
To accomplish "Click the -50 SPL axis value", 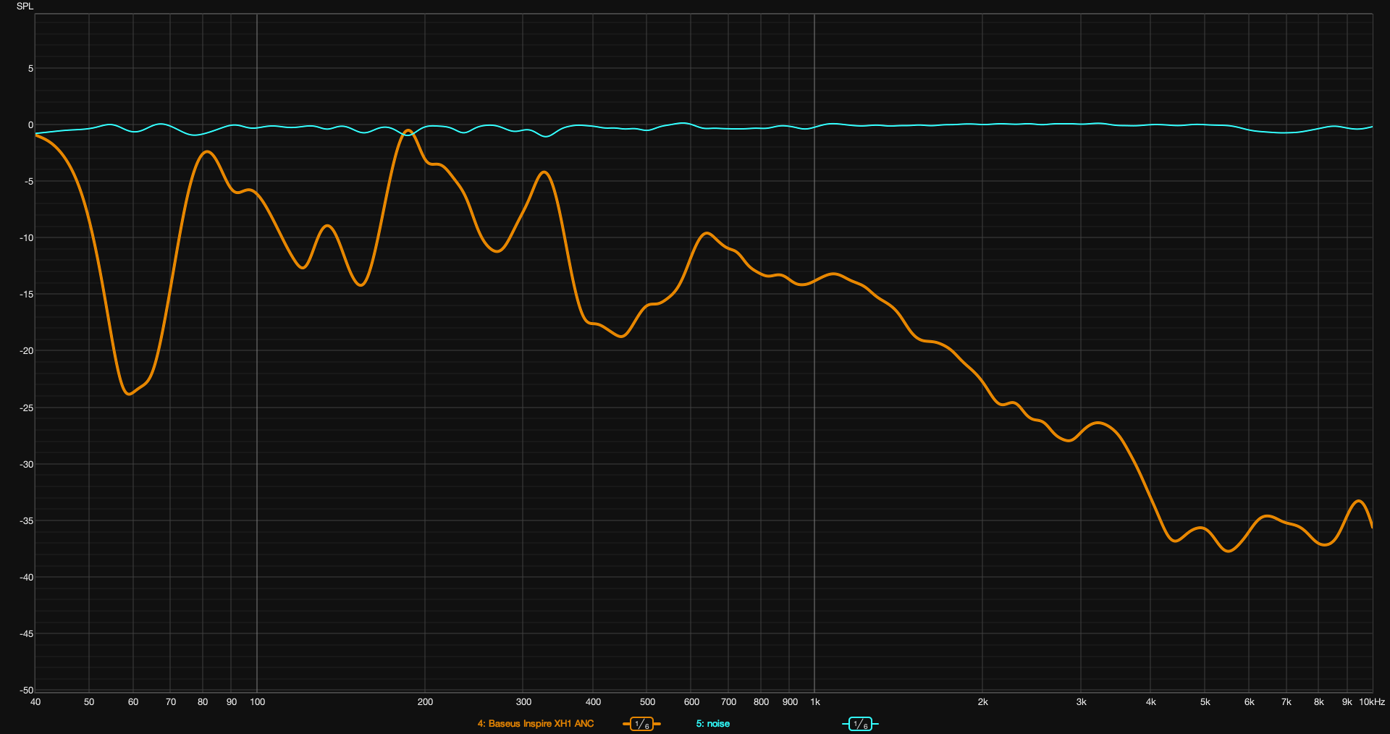I will coord(27,691).
